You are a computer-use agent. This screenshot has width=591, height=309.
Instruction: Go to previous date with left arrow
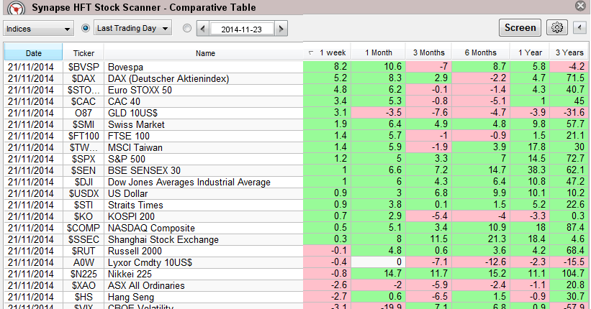[202, 29]
